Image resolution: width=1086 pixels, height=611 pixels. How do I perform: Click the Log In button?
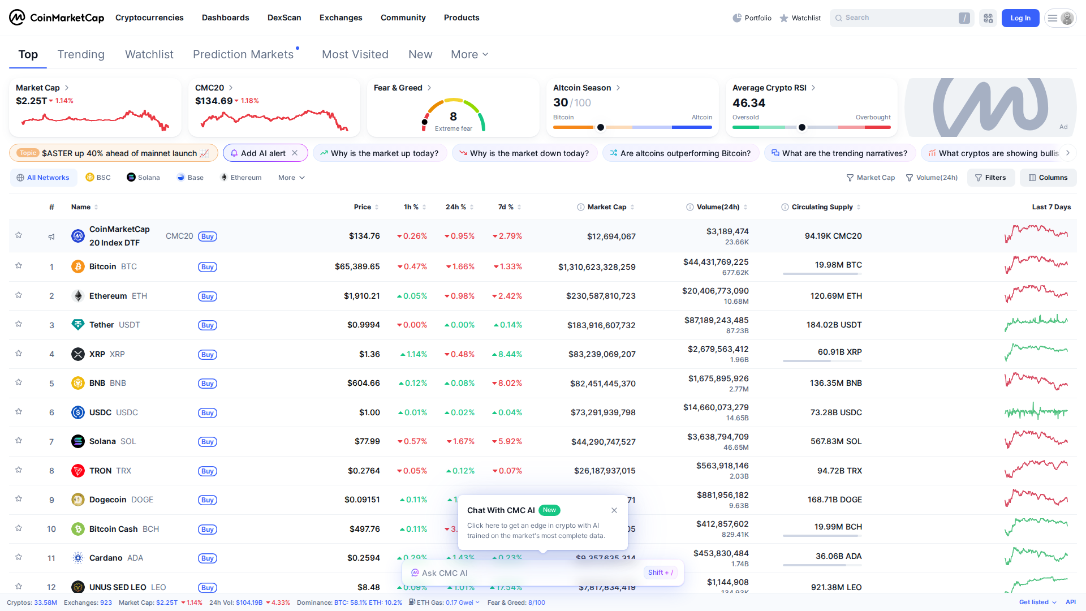(x=1020, y=18)
